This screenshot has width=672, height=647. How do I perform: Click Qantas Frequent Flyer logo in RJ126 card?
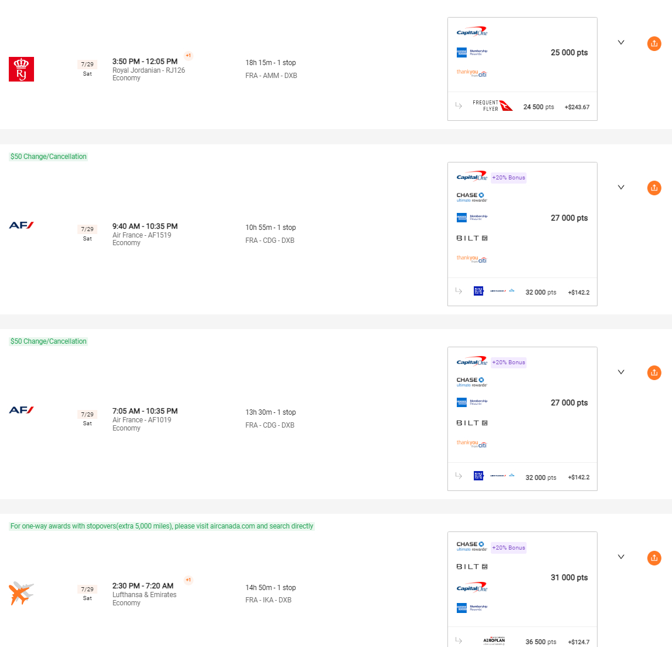tap(493, 106)
